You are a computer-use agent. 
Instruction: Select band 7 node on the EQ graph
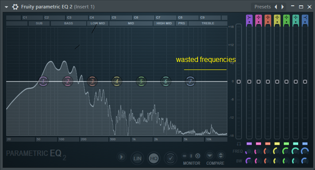point(190,81)
